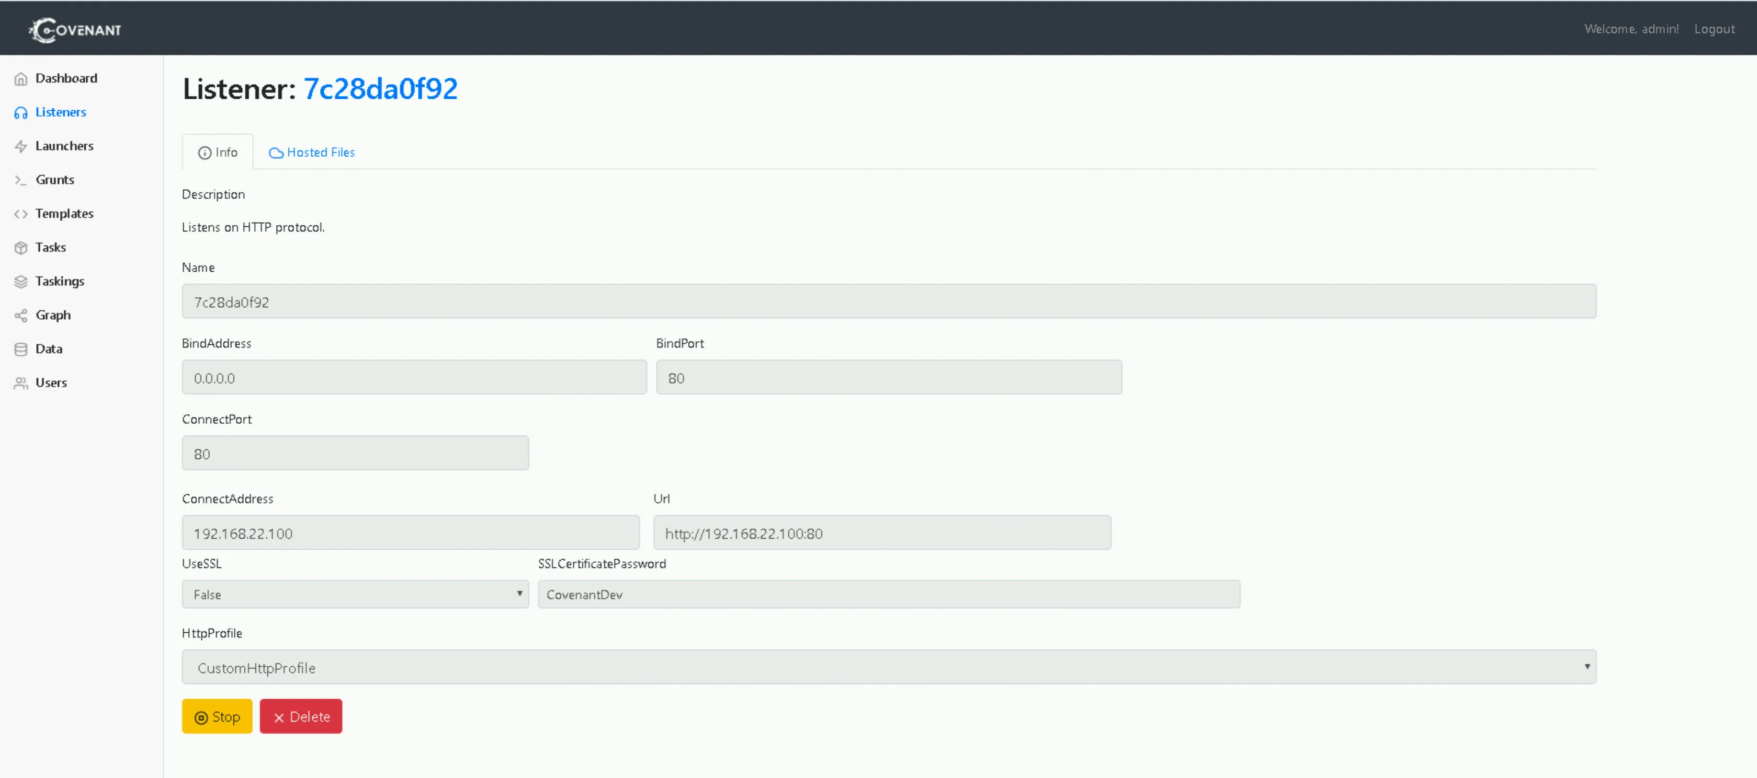The width and height of the screenshot is (1757, 778).
Task: Click the ConnectAddress field 192.168.22.100
Action: [411, 533]
